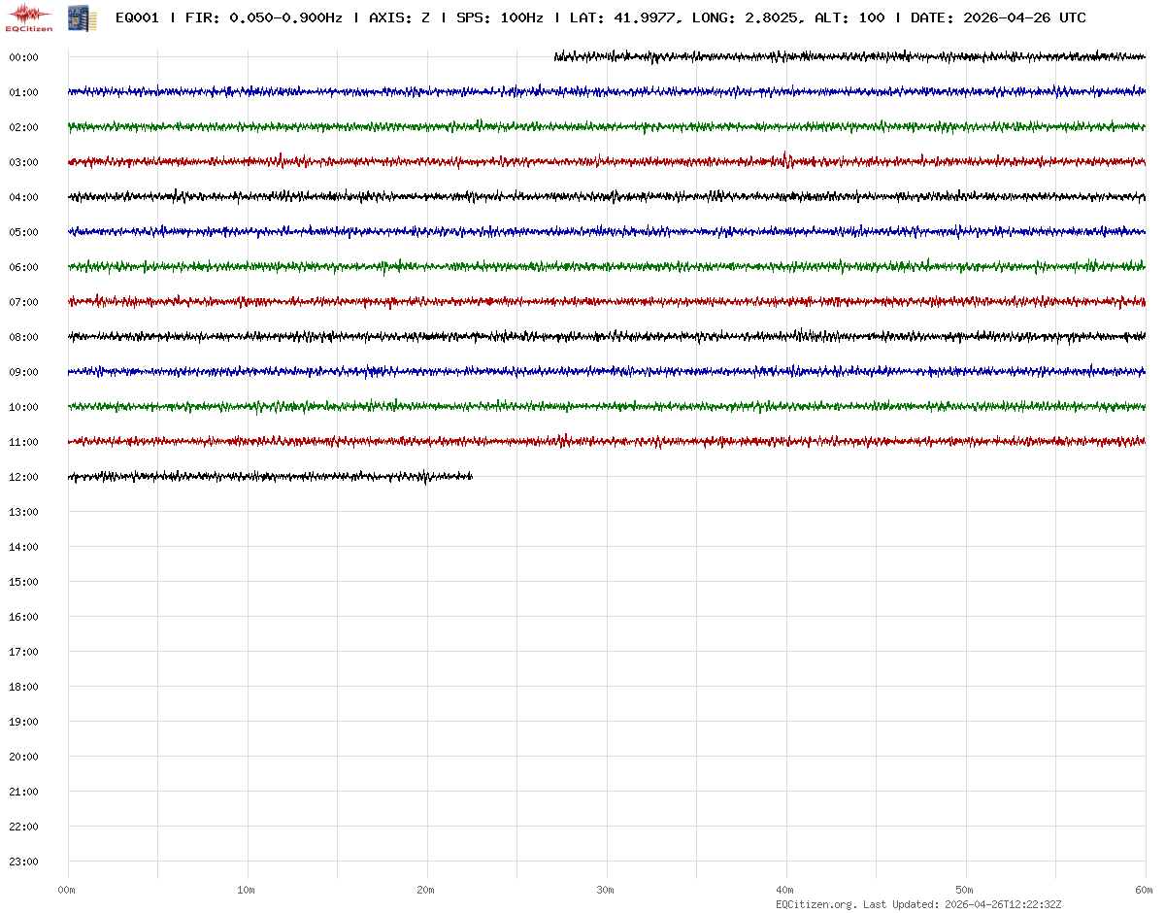The width and height of the screenshot is (1165, 913).
Task: Click the 60m label on the bottom axis
Action: tap(1144, 890)
